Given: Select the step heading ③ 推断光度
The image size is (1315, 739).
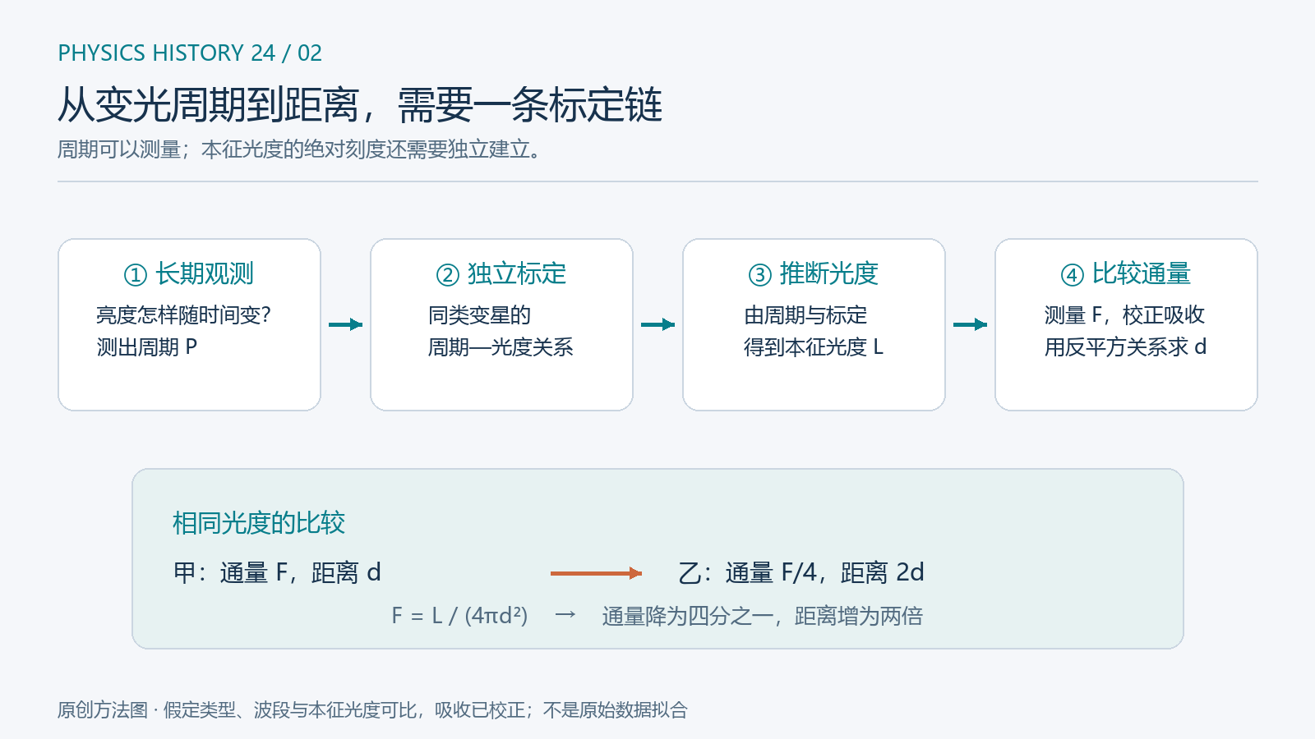Looking at the screenshot, I should click(x=814, y=273).
